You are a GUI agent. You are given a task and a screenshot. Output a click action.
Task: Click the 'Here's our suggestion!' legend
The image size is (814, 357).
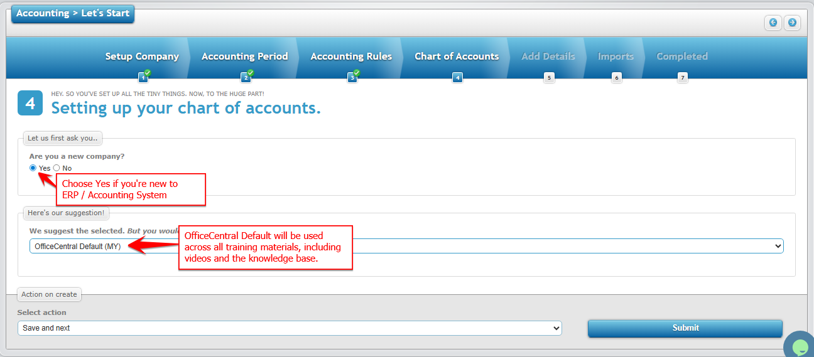[x=66, y=213]
